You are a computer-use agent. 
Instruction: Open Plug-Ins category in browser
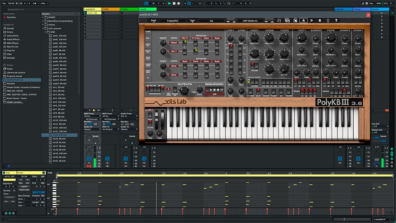[x=11, y=50]
